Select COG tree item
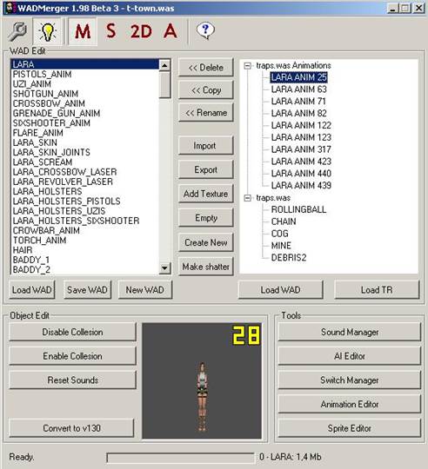 [280, 234]
